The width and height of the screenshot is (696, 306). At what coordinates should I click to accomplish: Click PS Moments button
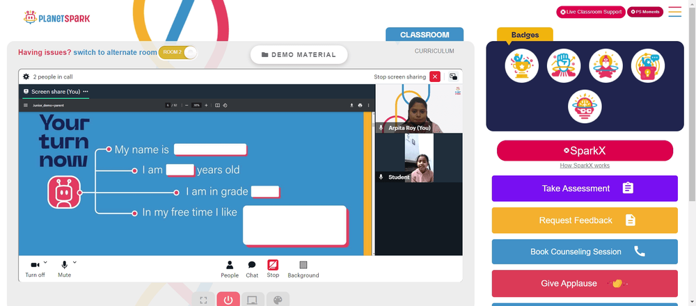coord(645,12)
